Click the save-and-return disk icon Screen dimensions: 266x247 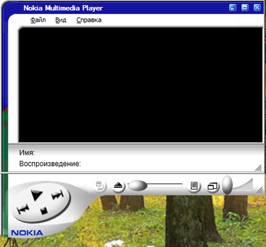click(x=100, y=186)
